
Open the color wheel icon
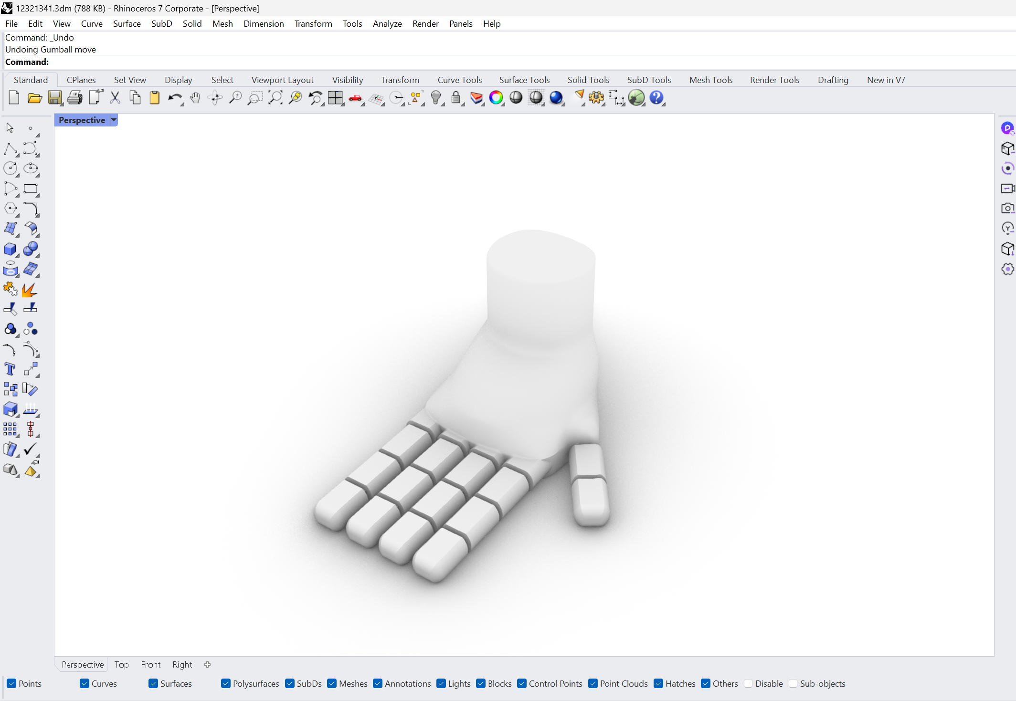coord(496,98)
